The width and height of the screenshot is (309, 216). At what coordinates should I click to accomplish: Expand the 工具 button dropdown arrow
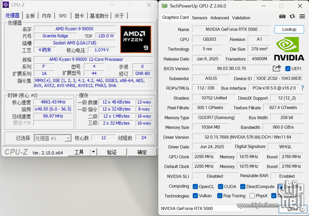pos(93,152)
